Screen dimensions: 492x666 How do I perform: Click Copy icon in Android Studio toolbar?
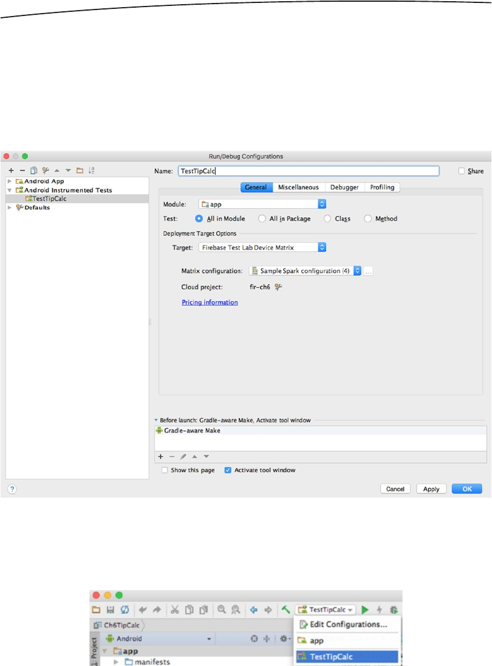(189, 610)
